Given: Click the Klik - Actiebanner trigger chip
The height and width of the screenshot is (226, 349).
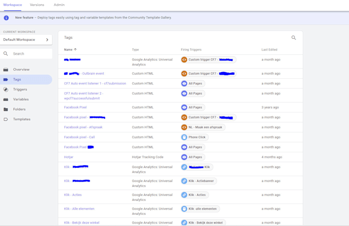Looking at the screenshot, I should click(x=199, y=181).
